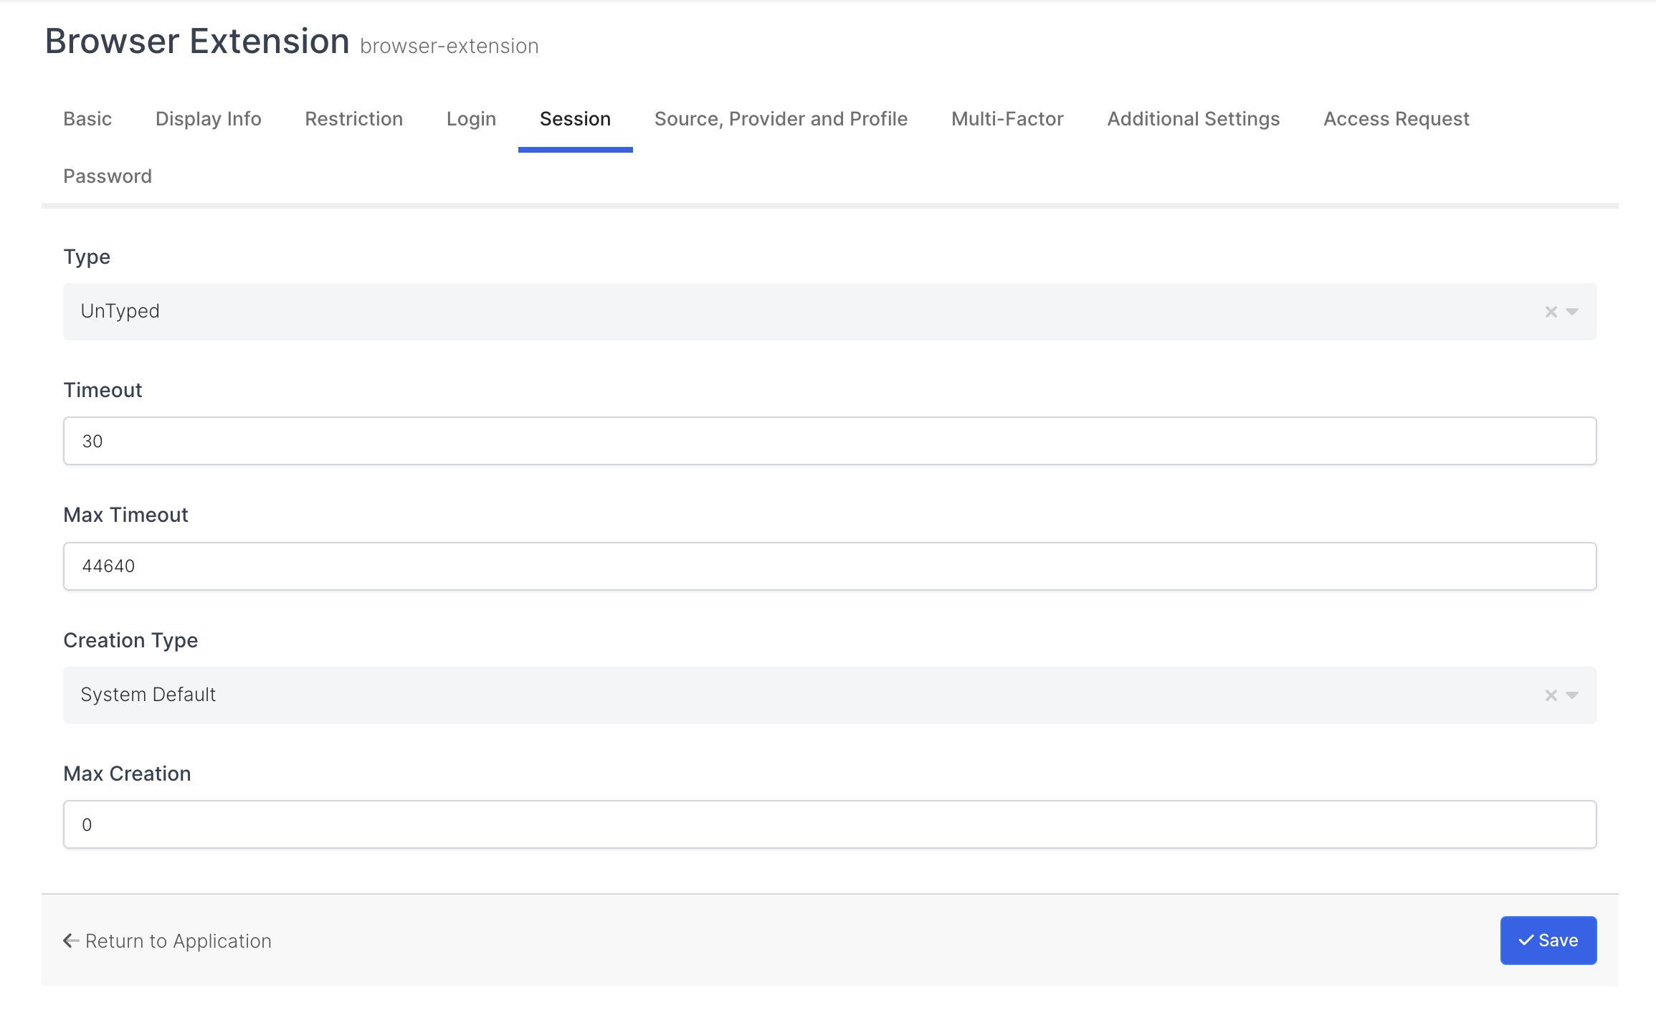
Task: Open the System Default select box
Action: (789, 695)
